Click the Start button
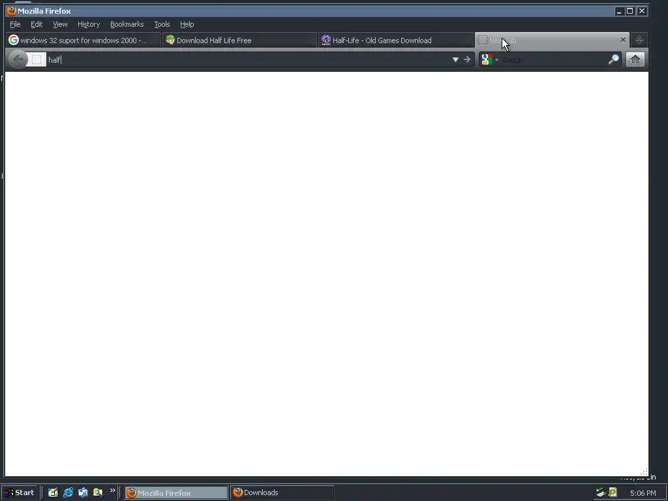 click(19, 493)
